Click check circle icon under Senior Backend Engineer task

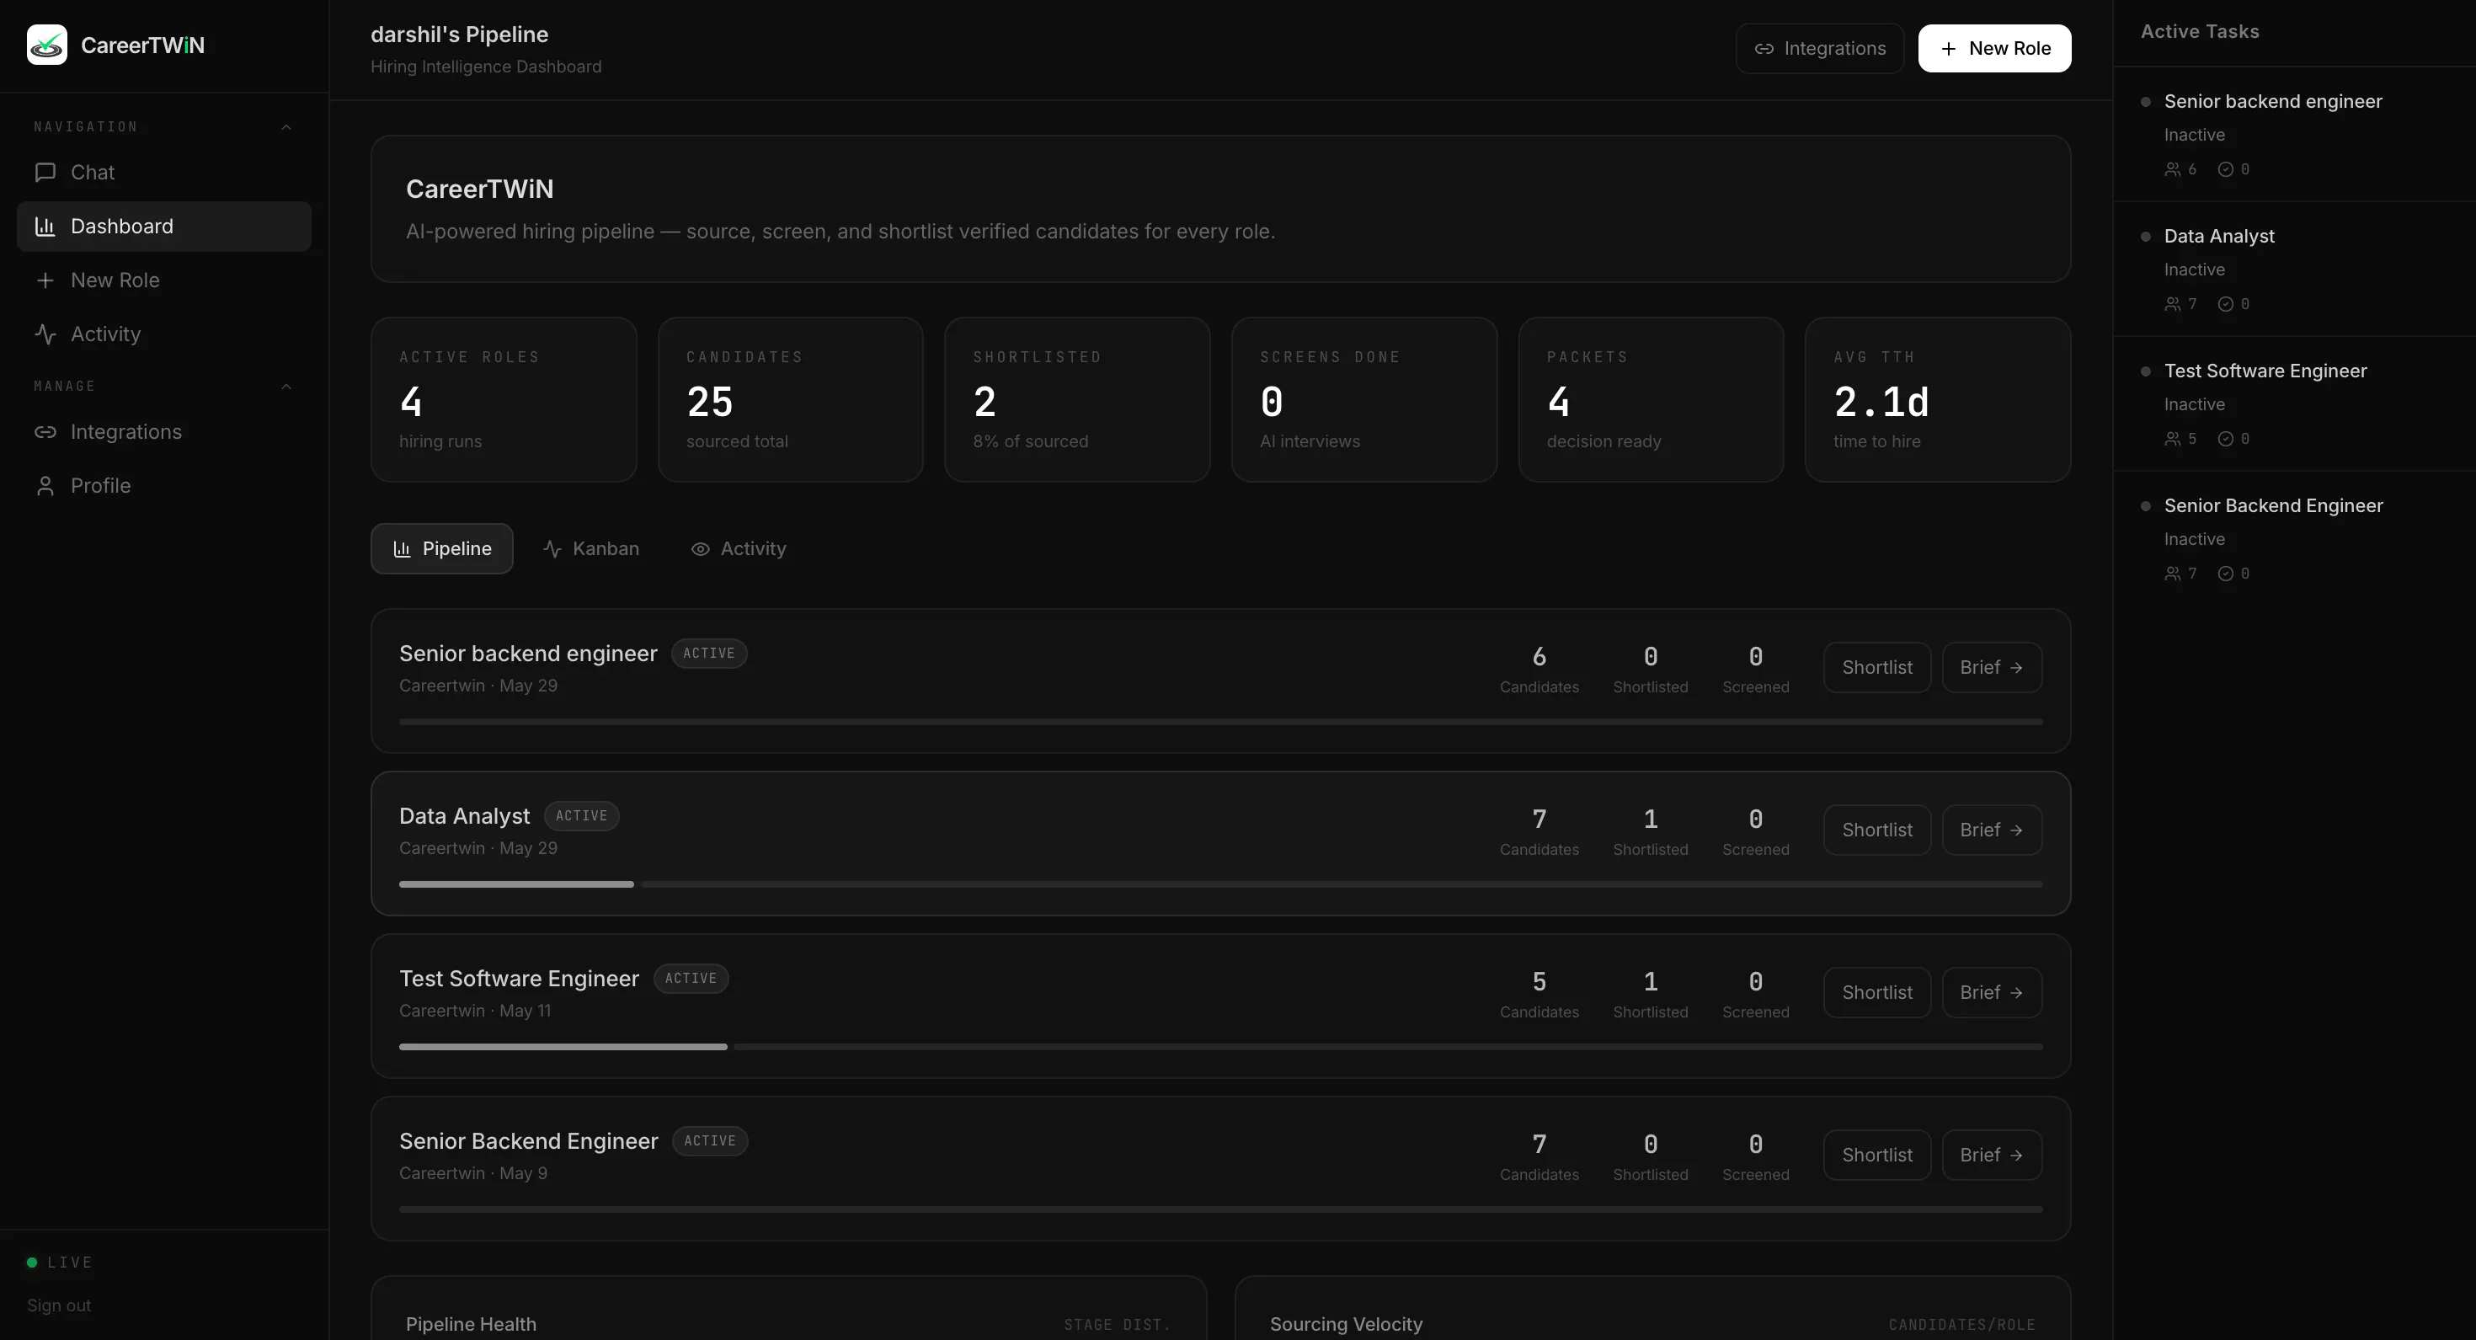2225,573
